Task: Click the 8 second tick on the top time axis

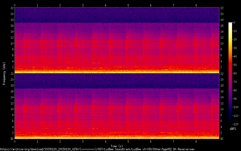Action: 196,5
